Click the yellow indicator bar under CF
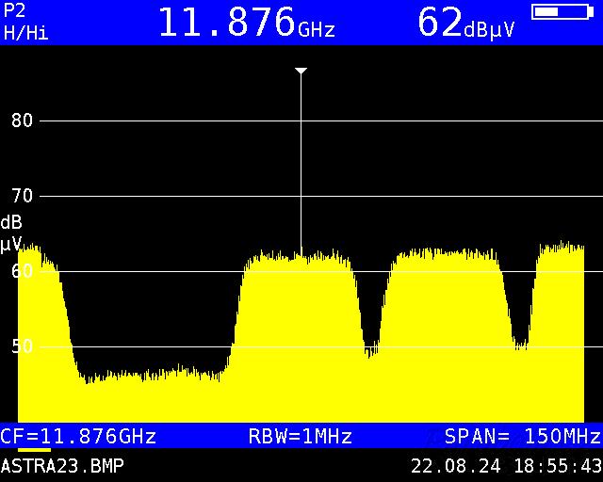Screen dimensions: 603x482 click(x=34, y=450)
